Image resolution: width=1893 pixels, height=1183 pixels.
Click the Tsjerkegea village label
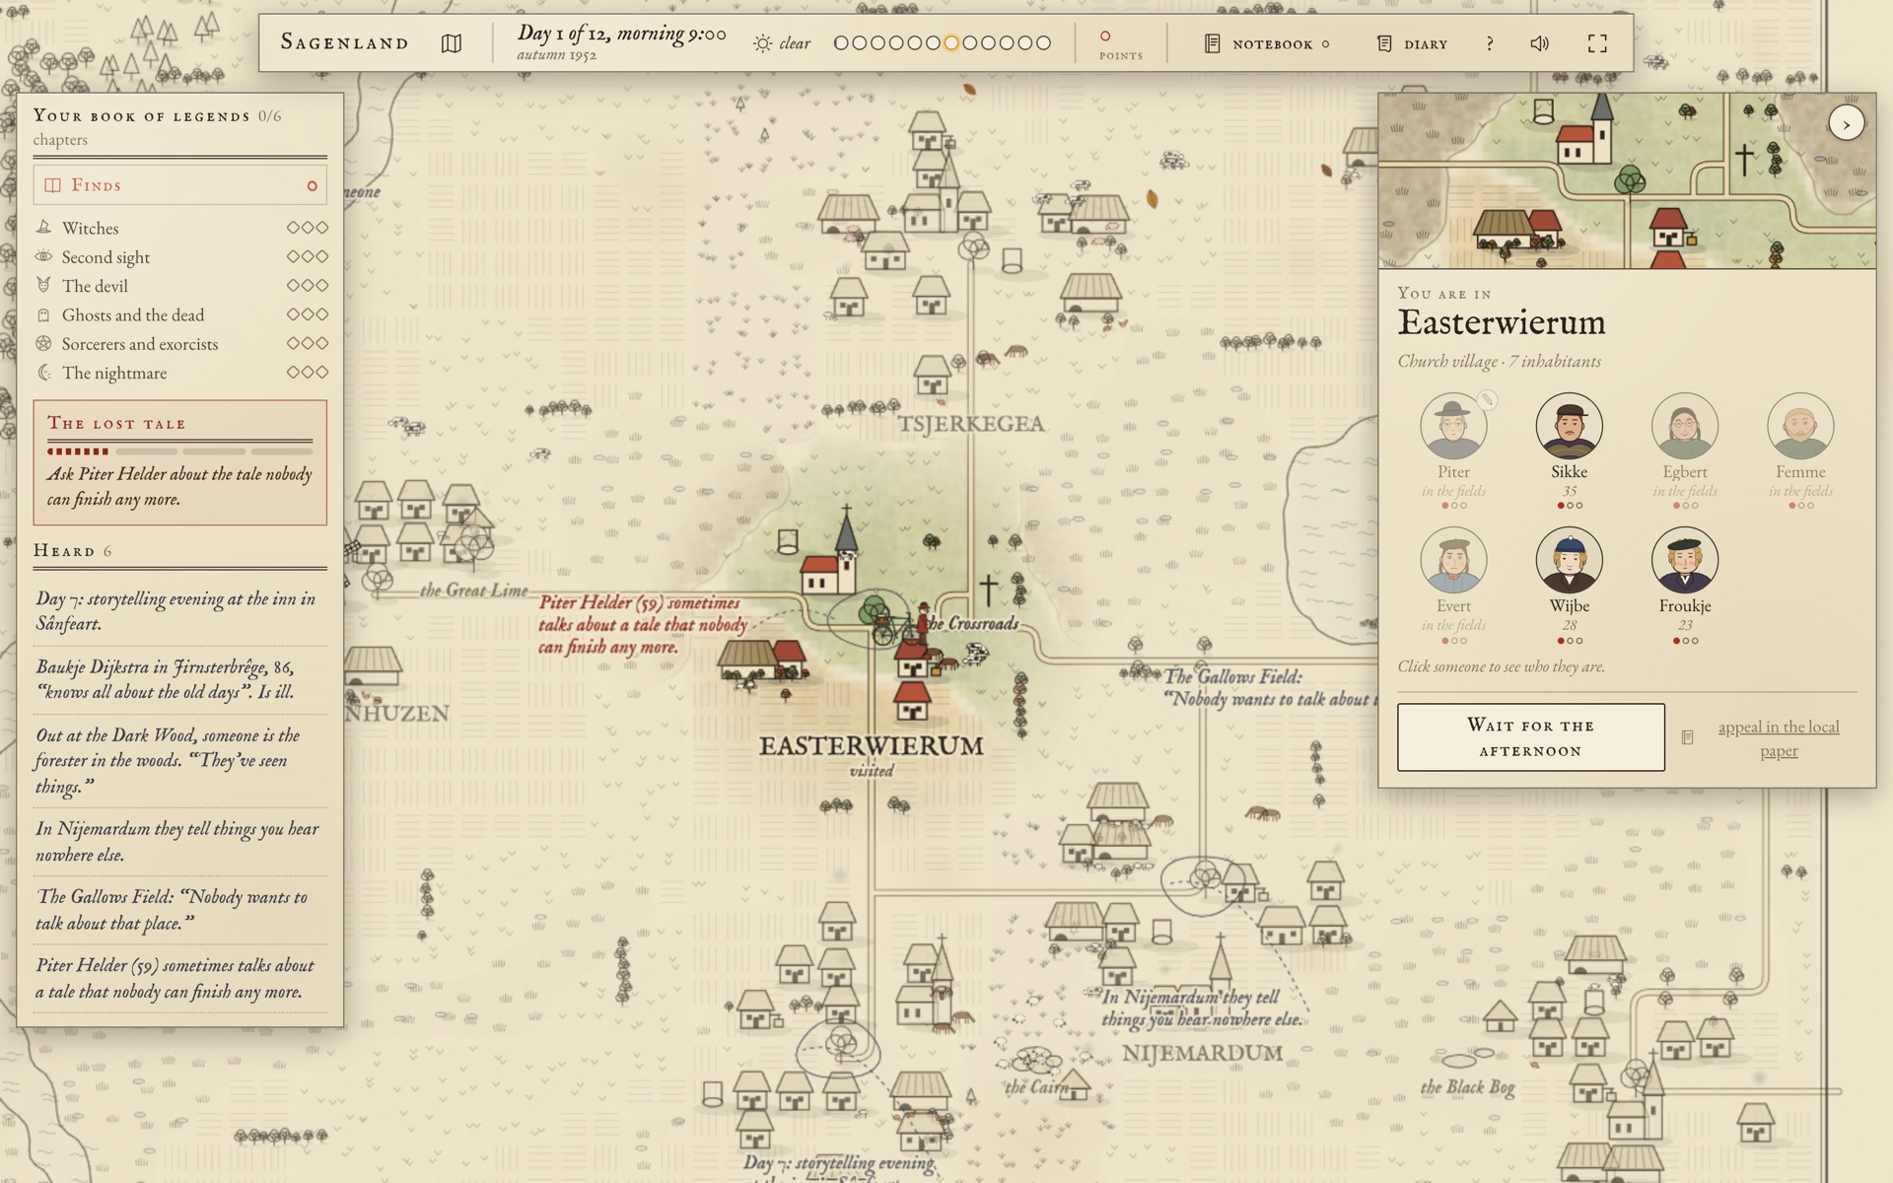(x=970, y=424)
